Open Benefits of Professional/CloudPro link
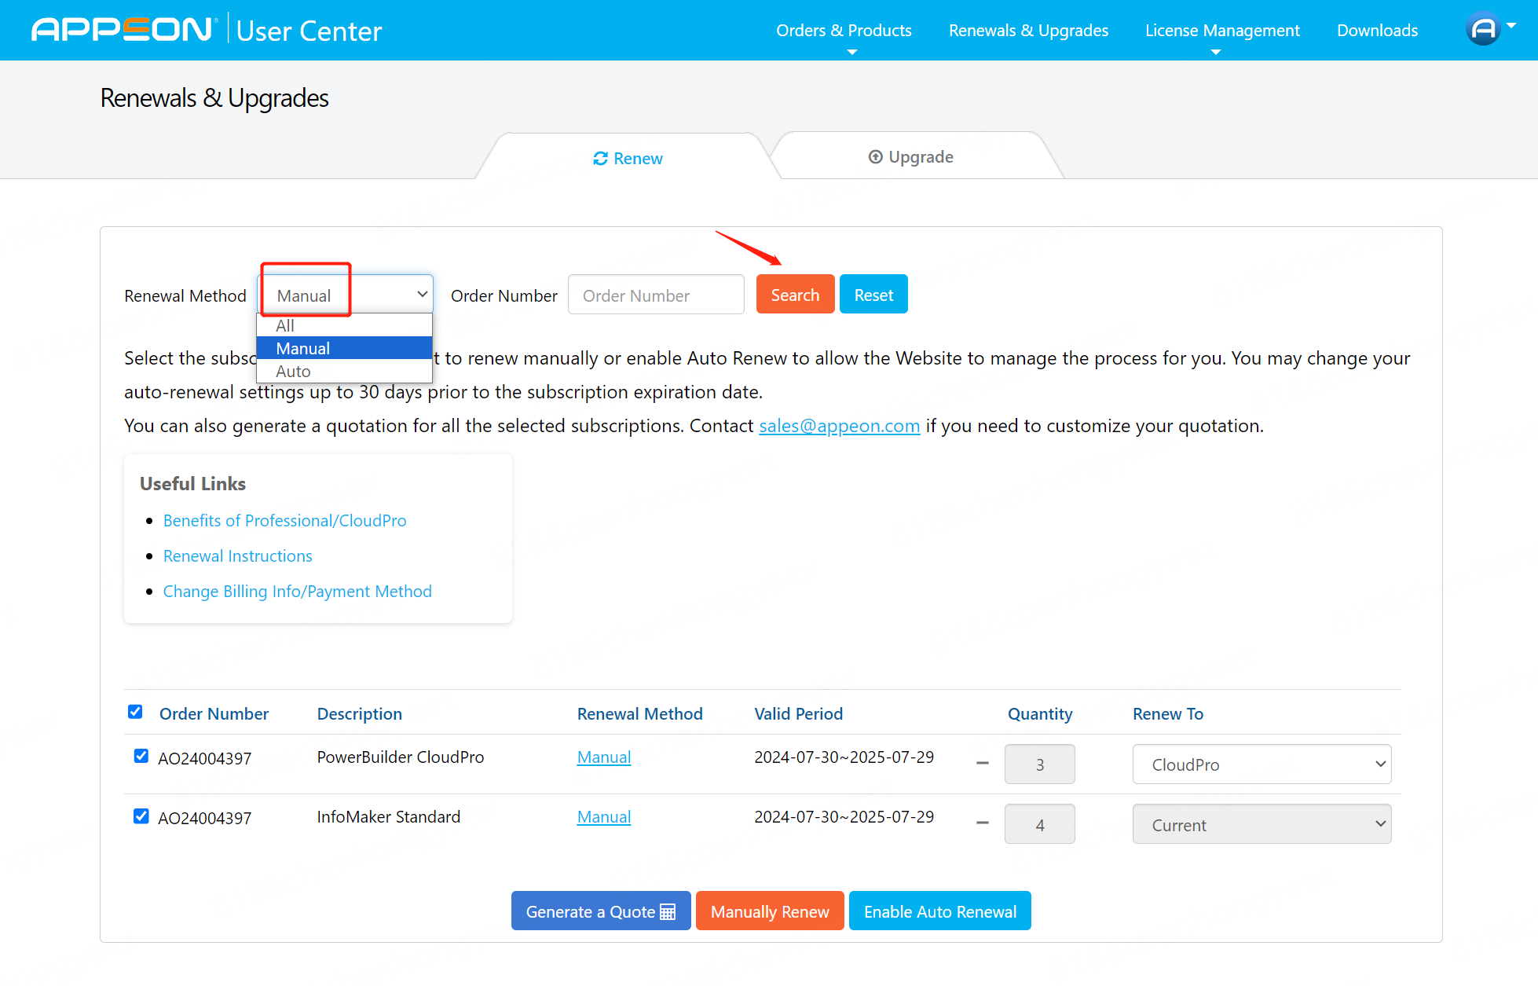The width and height of the screenshot is (1538, 986). (x=284, y=520)
